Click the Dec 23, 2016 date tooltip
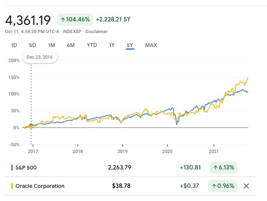This screenshot has height=201, width=267. click(40, 57)
